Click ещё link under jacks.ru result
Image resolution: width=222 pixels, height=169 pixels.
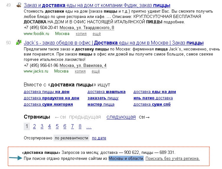coord(96,71)
